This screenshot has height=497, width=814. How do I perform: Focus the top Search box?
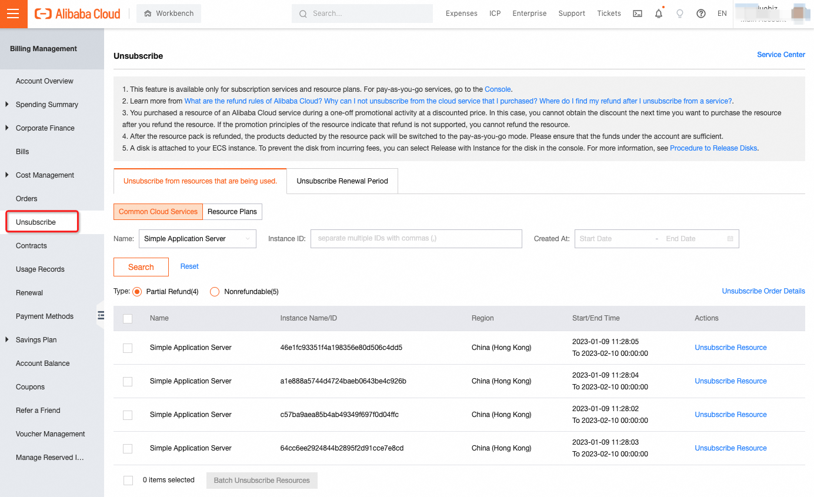[x=362, y=14]
